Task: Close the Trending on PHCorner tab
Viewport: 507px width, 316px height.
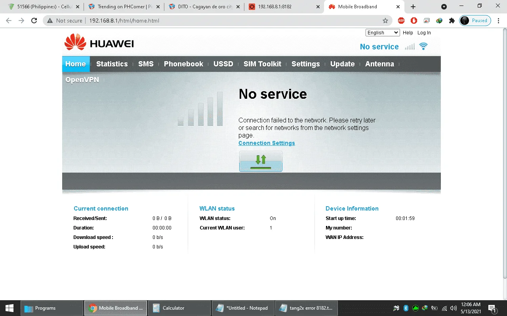Action: tap(158, 7)
